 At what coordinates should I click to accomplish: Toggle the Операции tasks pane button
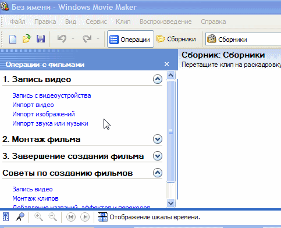(130, 39)
